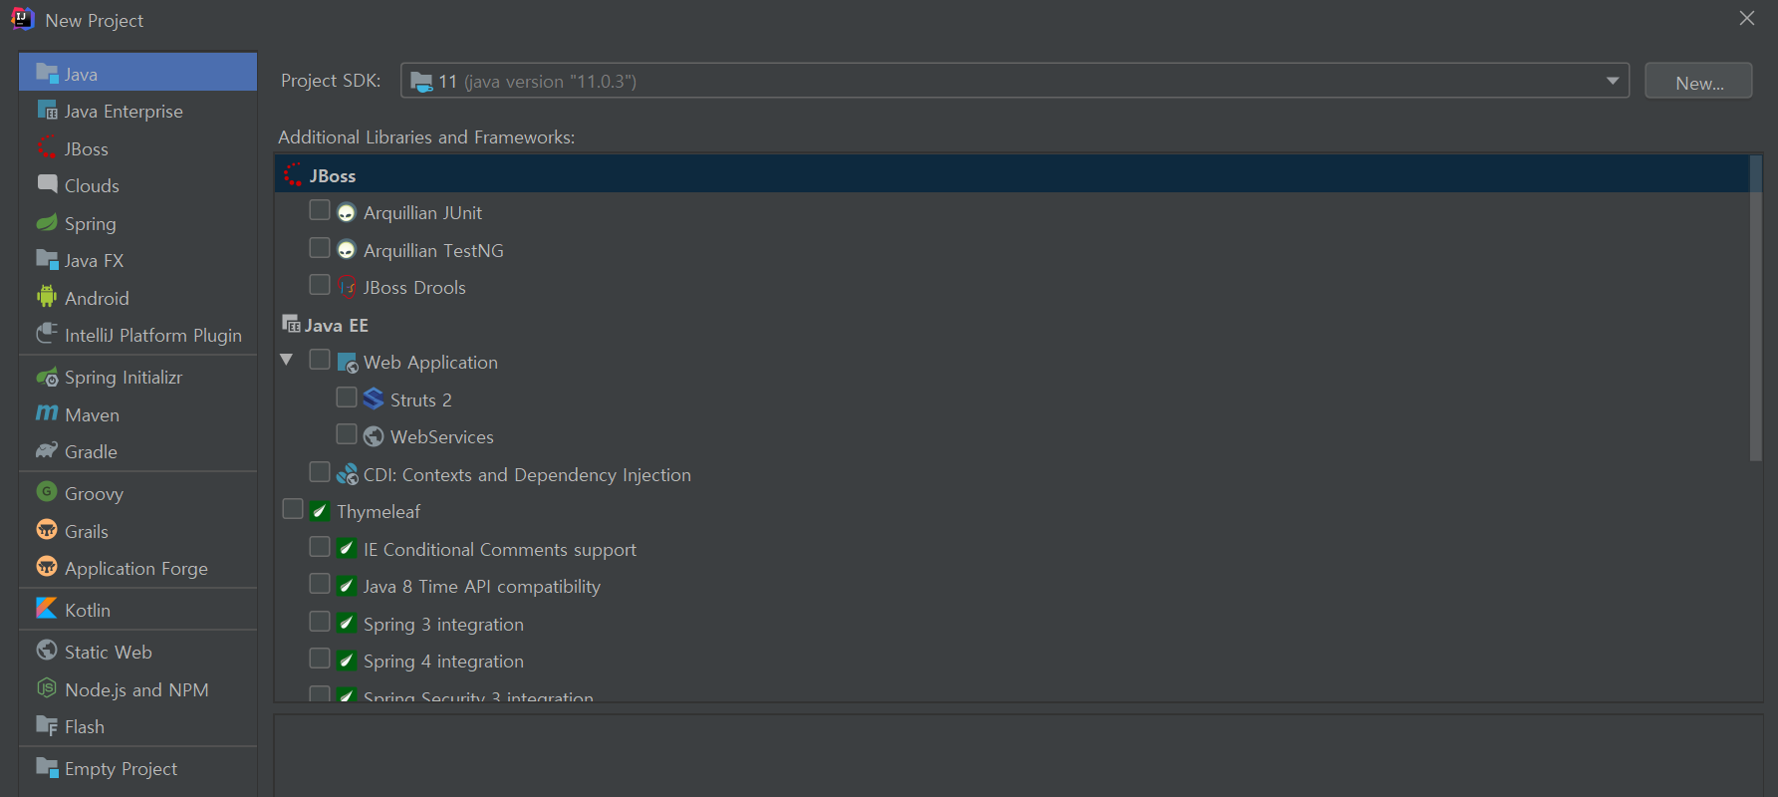The width and height of the screenshot is (1778, 797).
Task: Choose the Node.js and NPM icon
Action: pos(47,688)
